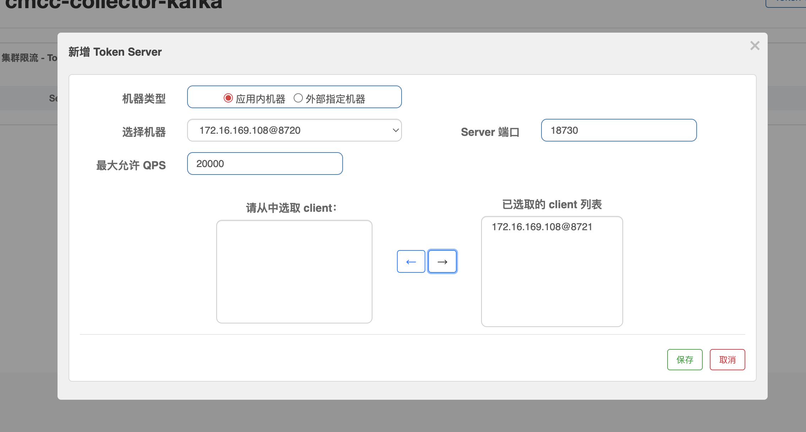
Task: Click the 新增 Token Server dialog title
Action: (x=115, y=52)
